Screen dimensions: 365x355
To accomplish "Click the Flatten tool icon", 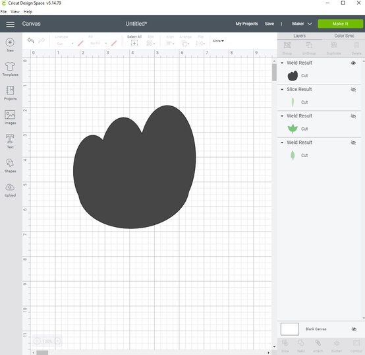I will tap(337, 343).
